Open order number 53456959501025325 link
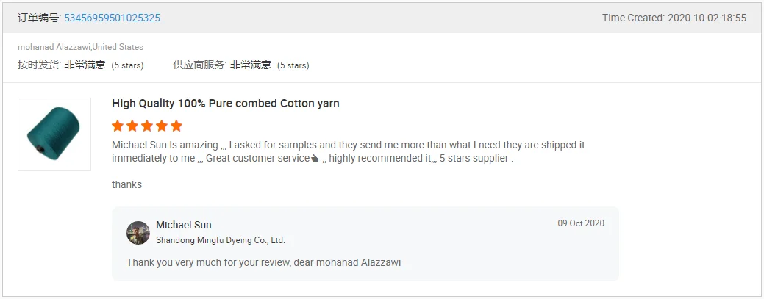The image size is (764, 299). (x=112, y=18)
